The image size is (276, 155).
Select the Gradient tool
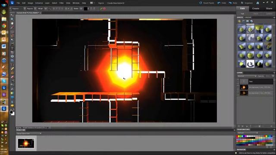tap(12, 93)
